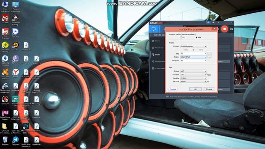The width and height of the screenshot is (265, 149).
Task: Stop recording with the red stop button
Action: click(x=224, y=29)
